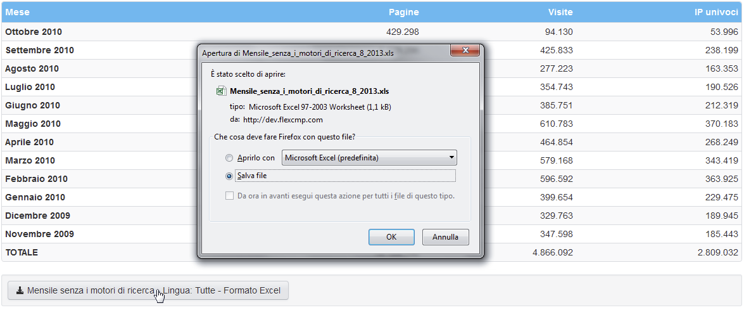The width and height of the screenshot is (744, 310).
Task: Click Visite value 596.592 for Febbraio
Action: [557, 179]
